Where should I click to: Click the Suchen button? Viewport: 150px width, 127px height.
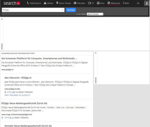71,10
